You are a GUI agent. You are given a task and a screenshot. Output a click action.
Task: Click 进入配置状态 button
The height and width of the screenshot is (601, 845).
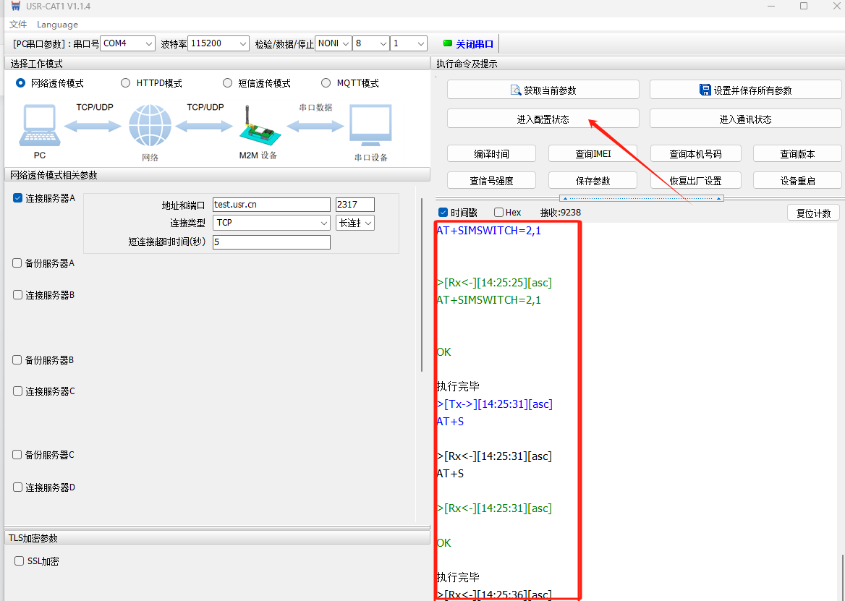tap(543, 119)
